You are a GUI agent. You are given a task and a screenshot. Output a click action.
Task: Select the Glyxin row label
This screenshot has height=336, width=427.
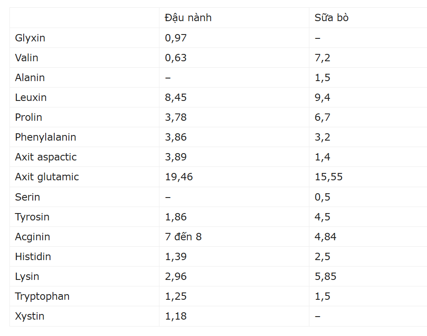point(30,38)
